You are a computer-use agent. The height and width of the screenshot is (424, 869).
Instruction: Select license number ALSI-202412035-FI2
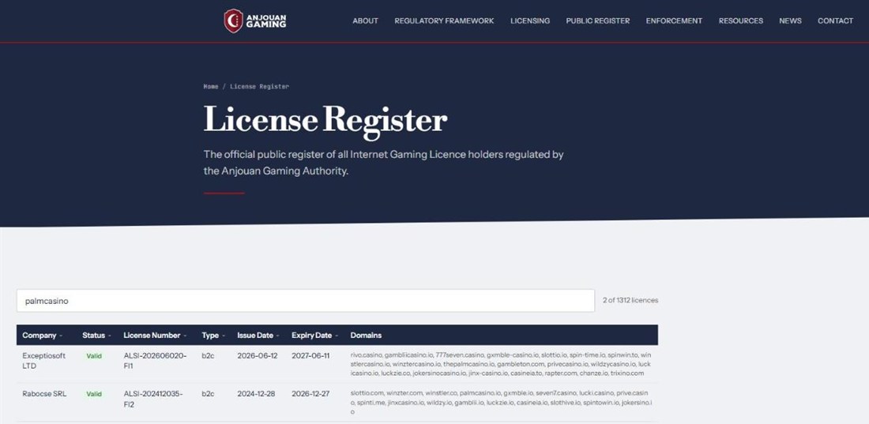[x=153, y=399]
